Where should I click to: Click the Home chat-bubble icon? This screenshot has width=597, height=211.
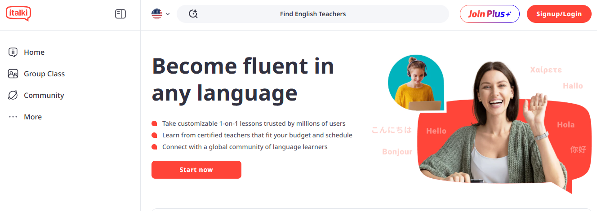pyautogui.click(x=13, y=52)
